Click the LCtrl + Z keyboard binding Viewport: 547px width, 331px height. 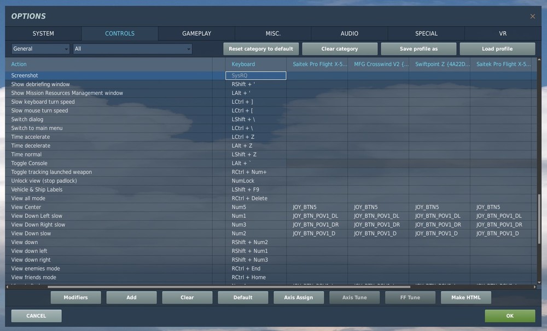(x=255, y=137)
